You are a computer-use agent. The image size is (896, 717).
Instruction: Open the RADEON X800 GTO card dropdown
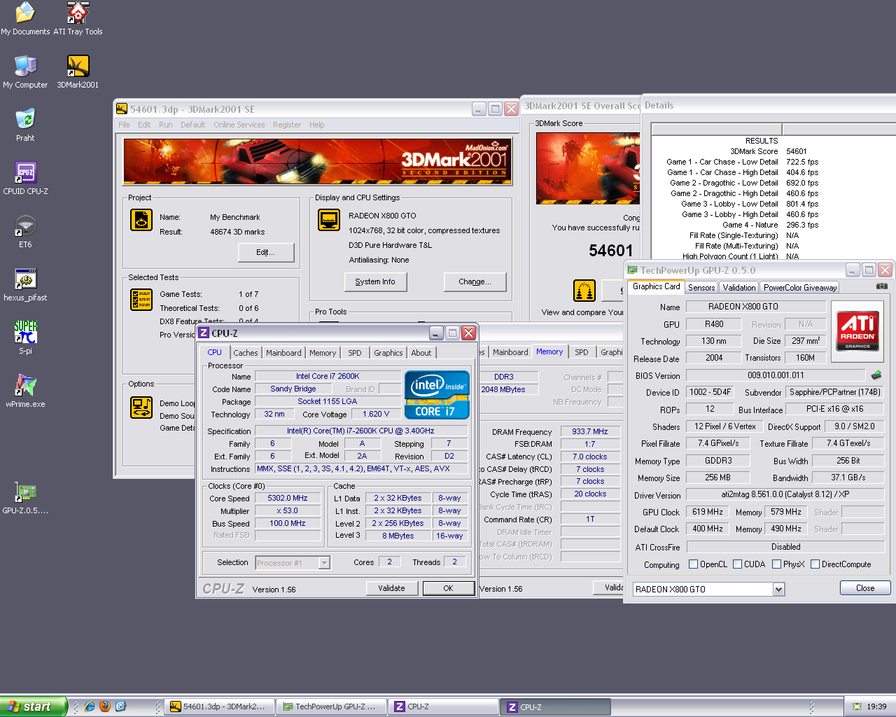coord(778,590)
